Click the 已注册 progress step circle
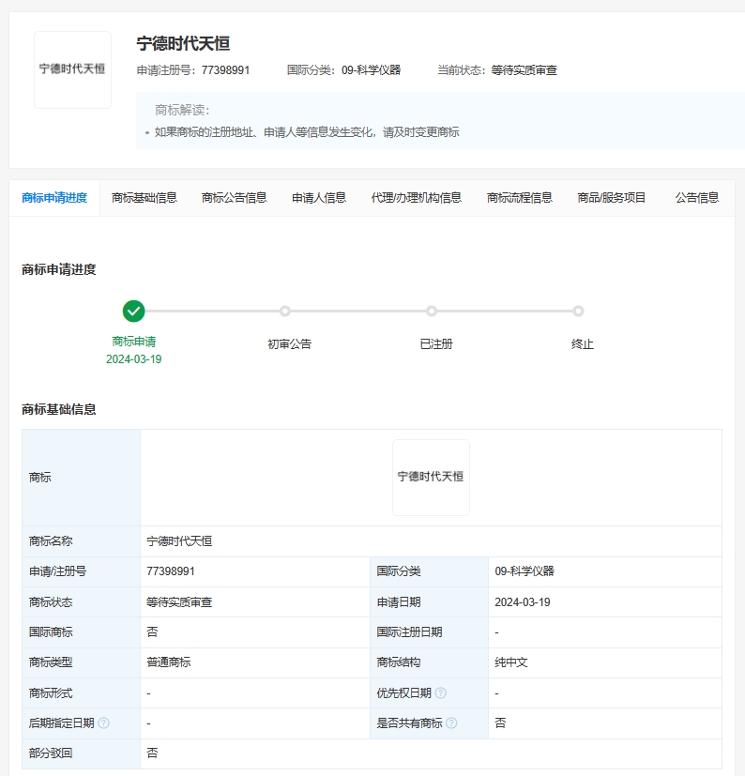The height and width of the screenshot is (776, 745). point(432,312)
